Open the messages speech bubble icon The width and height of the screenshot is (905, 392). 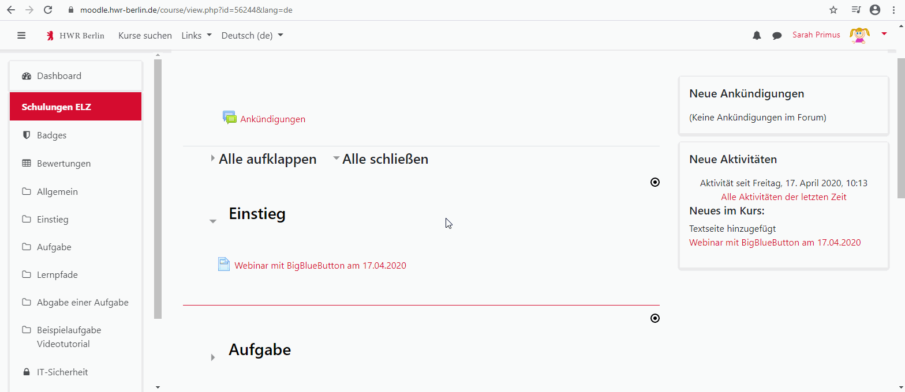click(777, 36)
